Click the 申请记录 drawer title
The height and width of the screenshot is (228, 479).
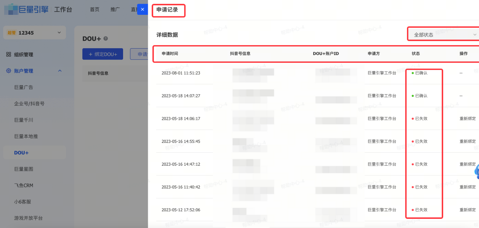[167, 9]
